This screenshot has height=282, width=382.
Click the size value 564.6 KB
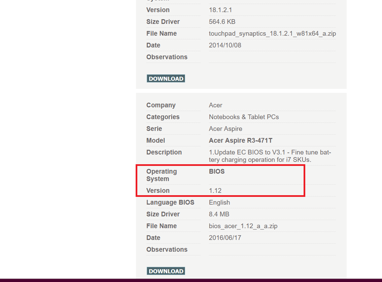pos(222,22)
